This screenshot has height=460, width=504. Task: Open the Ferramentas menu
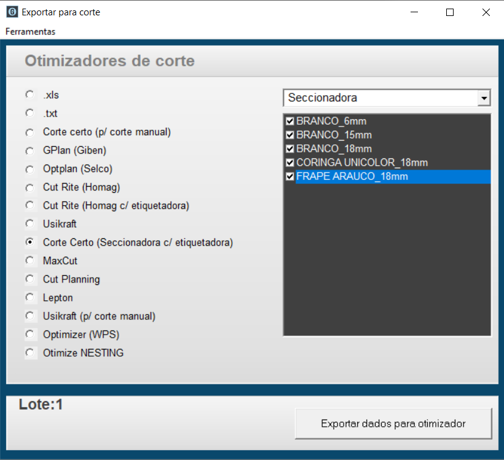point(30,31)
